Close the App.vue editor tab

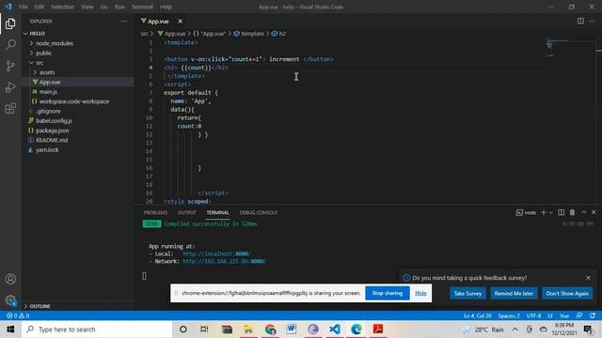click(x=180, y=21)
